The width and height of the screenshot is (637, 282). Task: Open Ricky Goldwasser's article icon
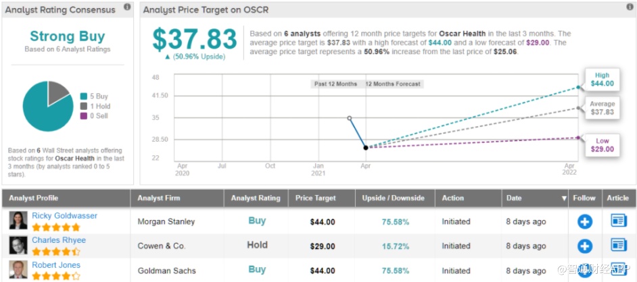(619, 221)
